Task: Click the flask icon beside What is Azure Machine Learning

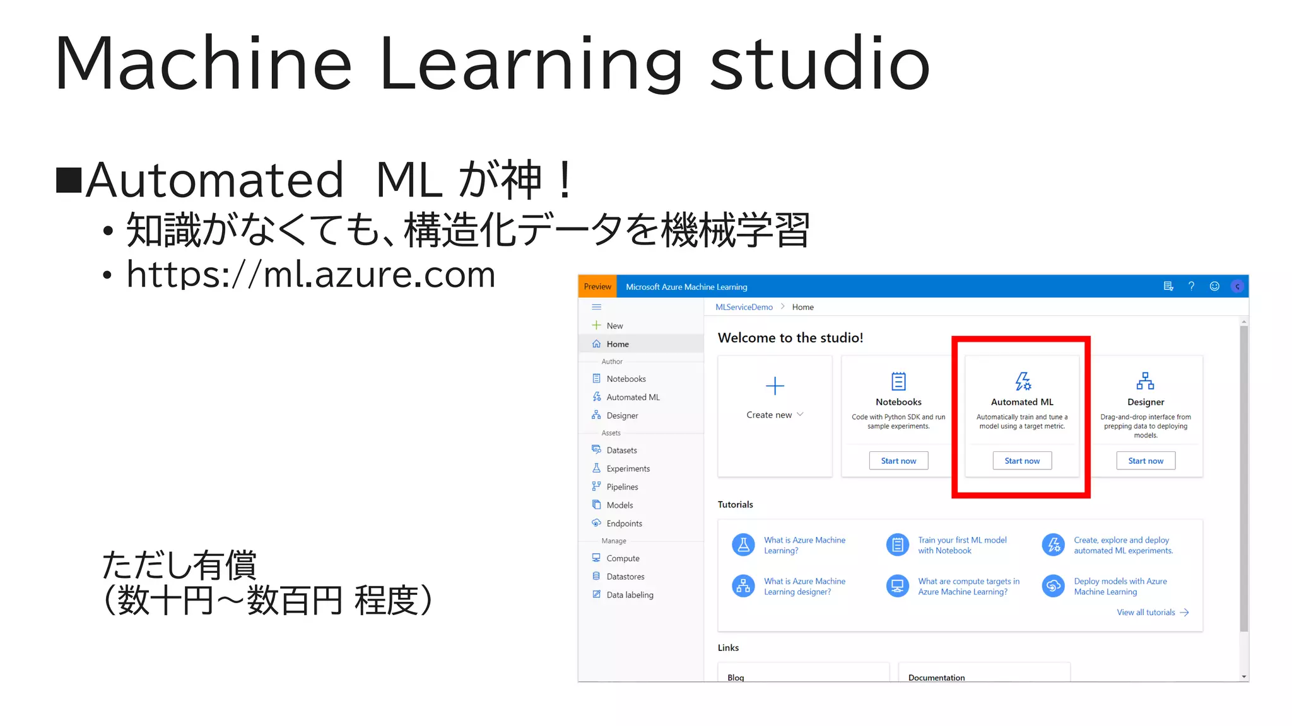Action: coord(743,544)
